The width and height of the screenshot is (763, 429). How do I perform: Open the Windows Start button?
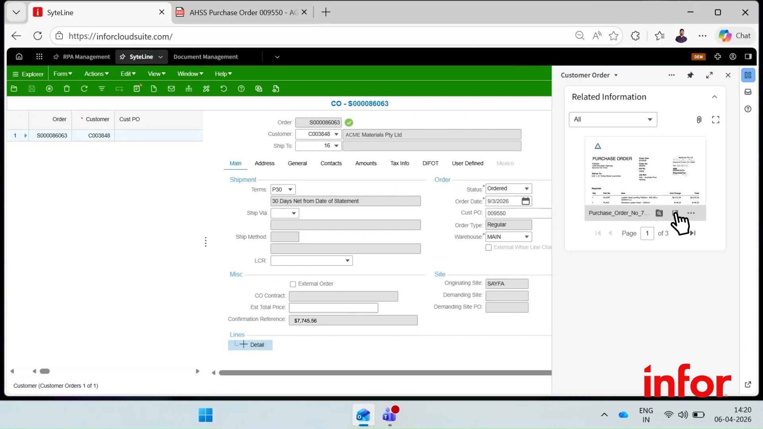(205, 415)
